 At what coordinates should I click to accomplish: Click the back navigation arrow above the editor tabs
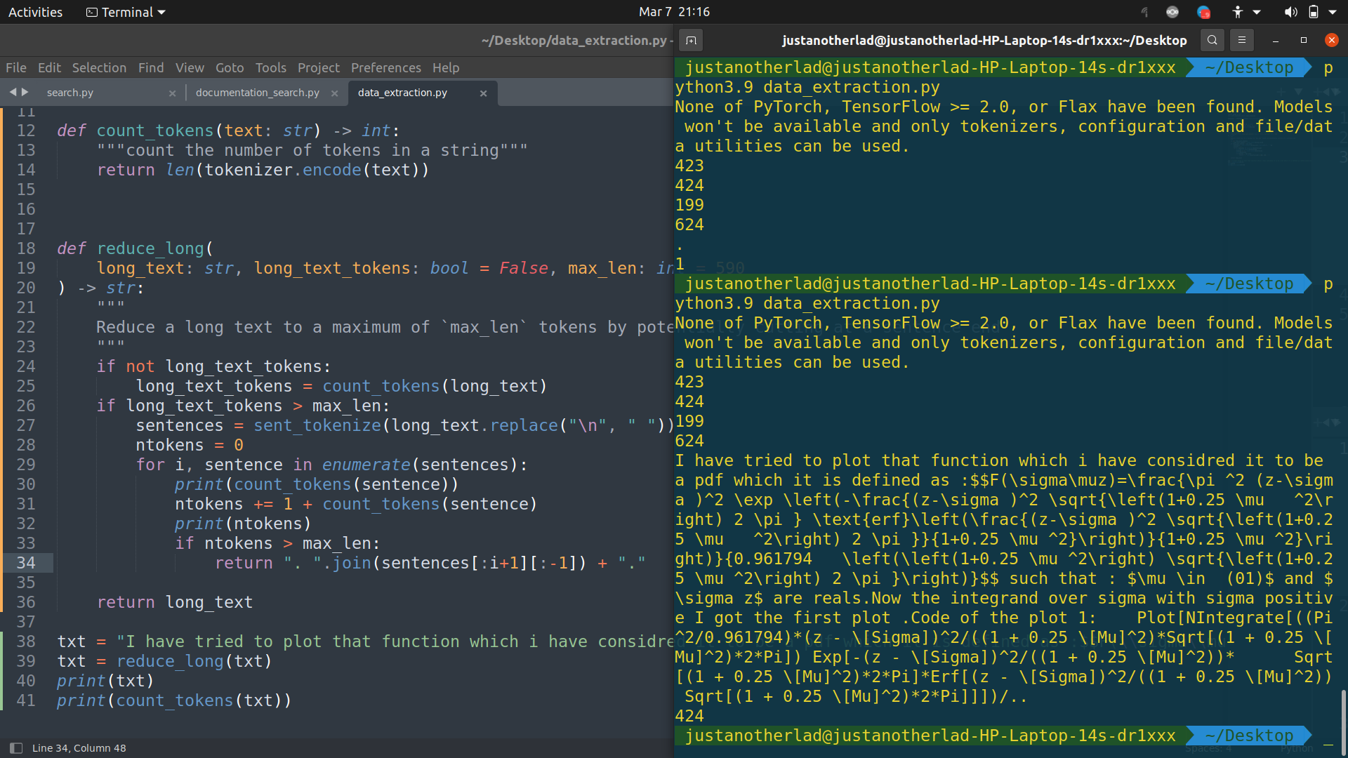tap(12, 92)
